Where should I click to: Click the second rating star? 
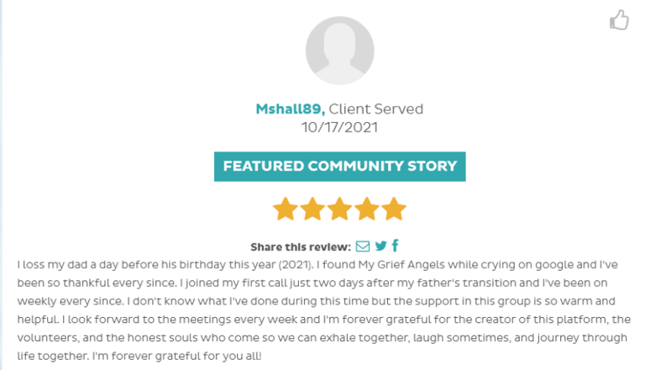312,209
